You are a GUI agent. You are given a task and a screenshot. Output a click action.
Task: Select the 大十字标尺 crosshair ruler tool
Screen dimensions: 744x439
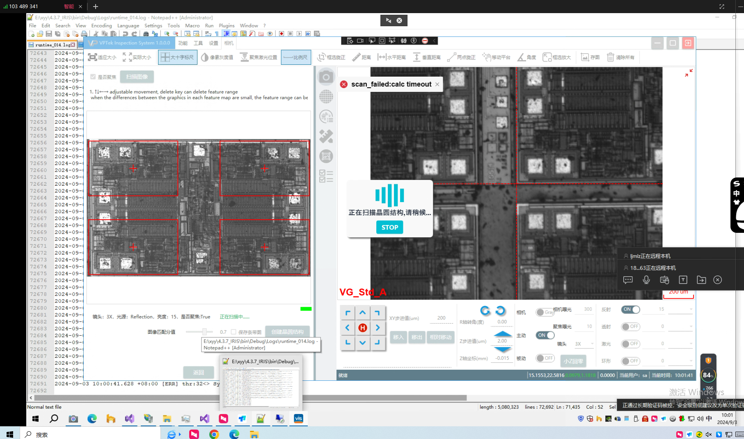(177, 57)
